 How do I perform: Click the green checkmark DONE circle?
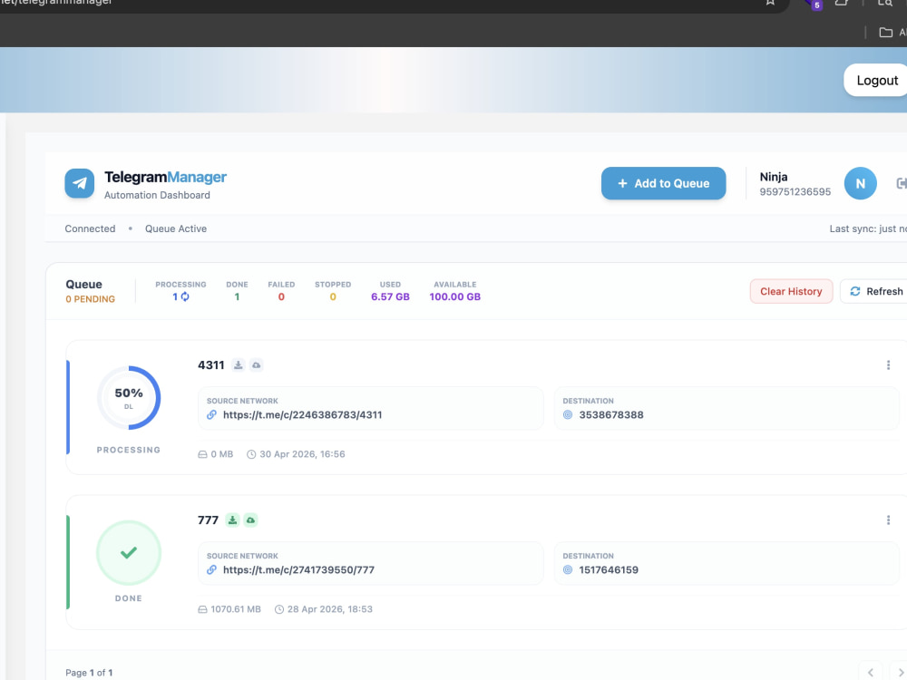click(x=129, y=553)
